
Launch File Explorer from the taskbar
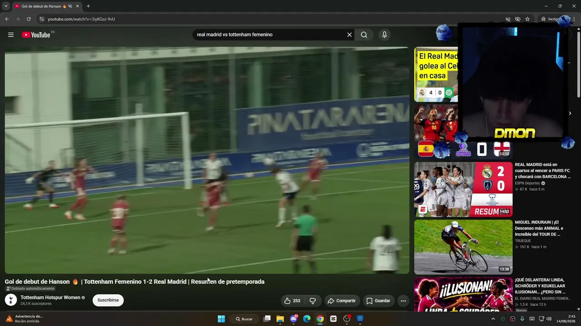[280, 319]
